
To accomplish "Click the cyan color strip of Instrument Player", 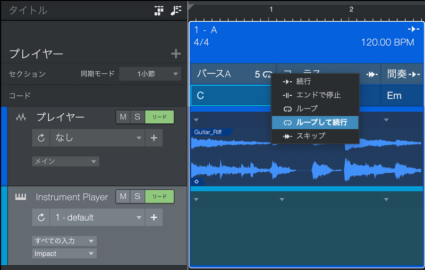I will point(4,226).
